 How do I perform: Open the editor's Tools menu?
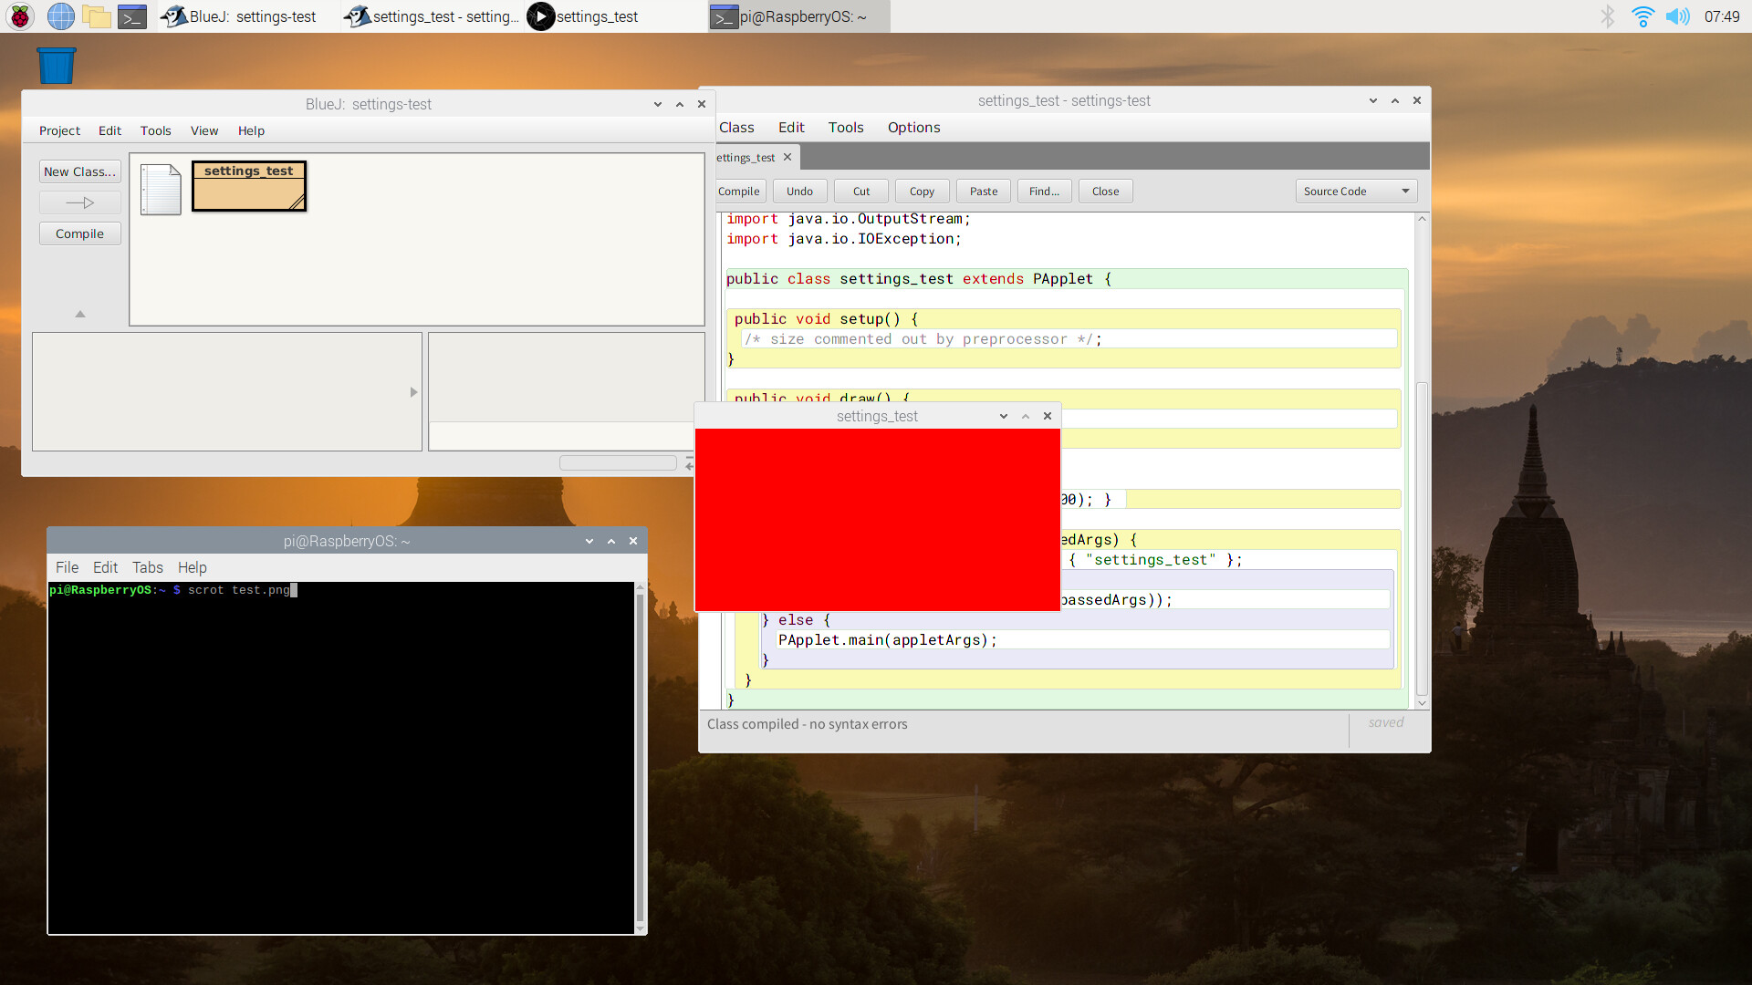pyautogui.click(x=846, y=128)
